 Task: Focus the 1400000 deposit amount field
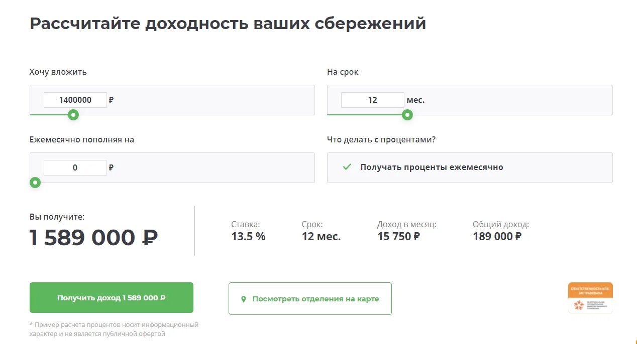(75, 100)
